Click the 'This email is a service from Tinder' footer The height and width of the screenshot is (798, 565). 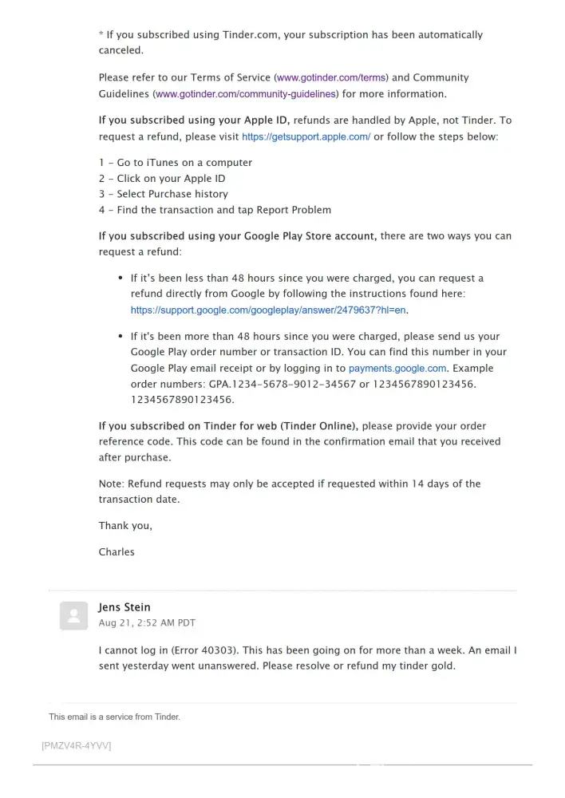(115, 717)
